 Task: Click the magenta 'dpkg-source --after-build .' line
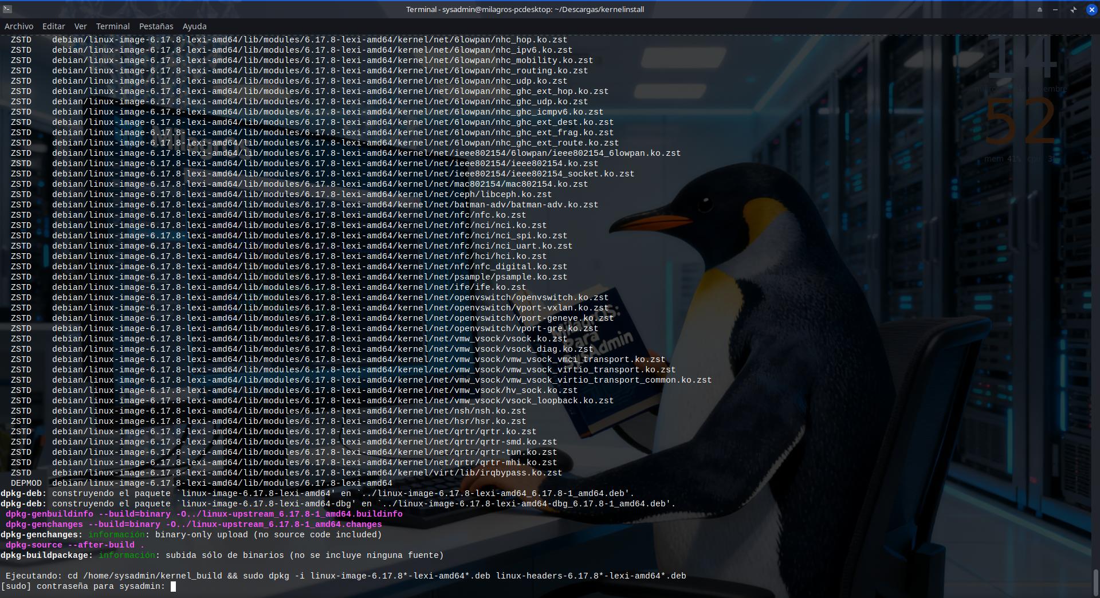pos(75,545)
